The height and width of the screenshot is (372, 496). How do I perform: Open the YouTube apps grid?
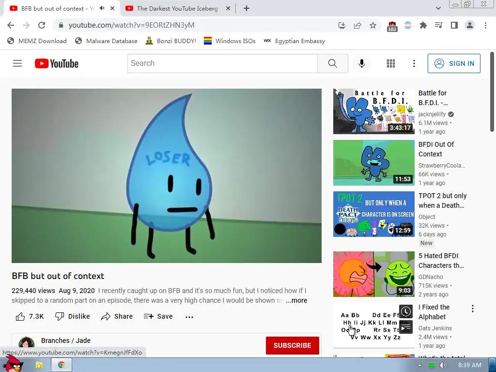tap(391, 63)
